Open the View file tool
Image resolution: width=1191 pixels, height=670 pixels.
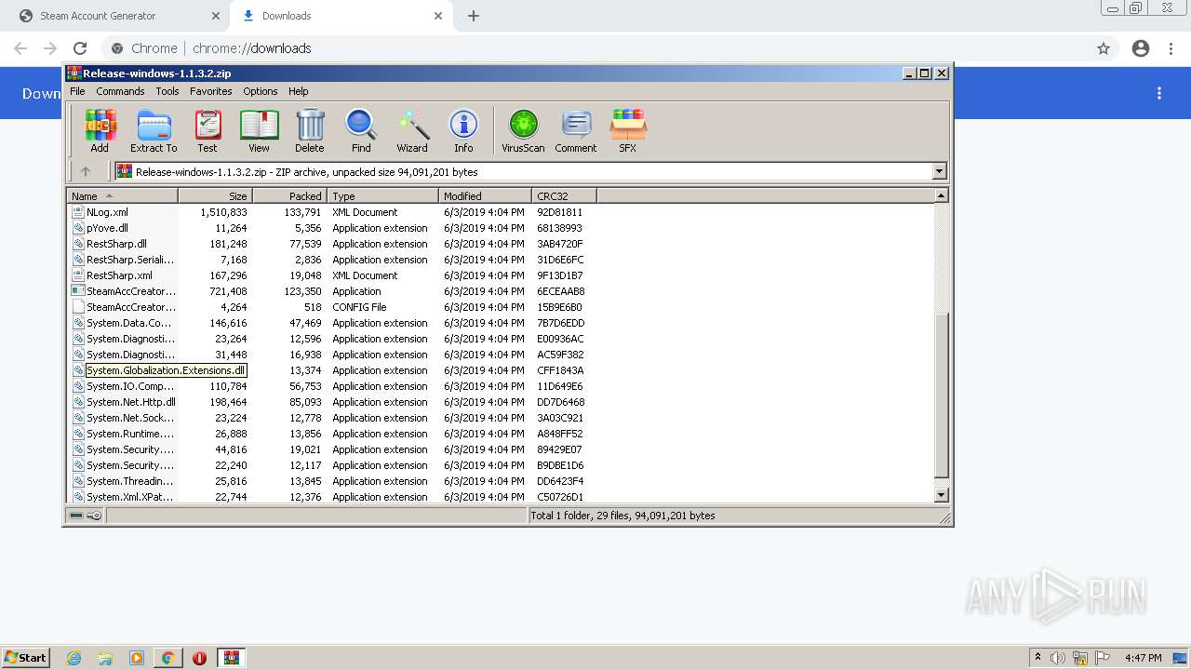pyautogui.click(x=259, y=131)
